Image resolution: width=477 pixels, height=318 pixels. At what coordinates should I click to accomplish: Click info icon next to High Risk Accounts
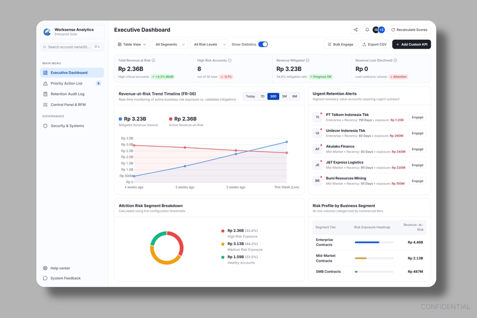(230, 60)
